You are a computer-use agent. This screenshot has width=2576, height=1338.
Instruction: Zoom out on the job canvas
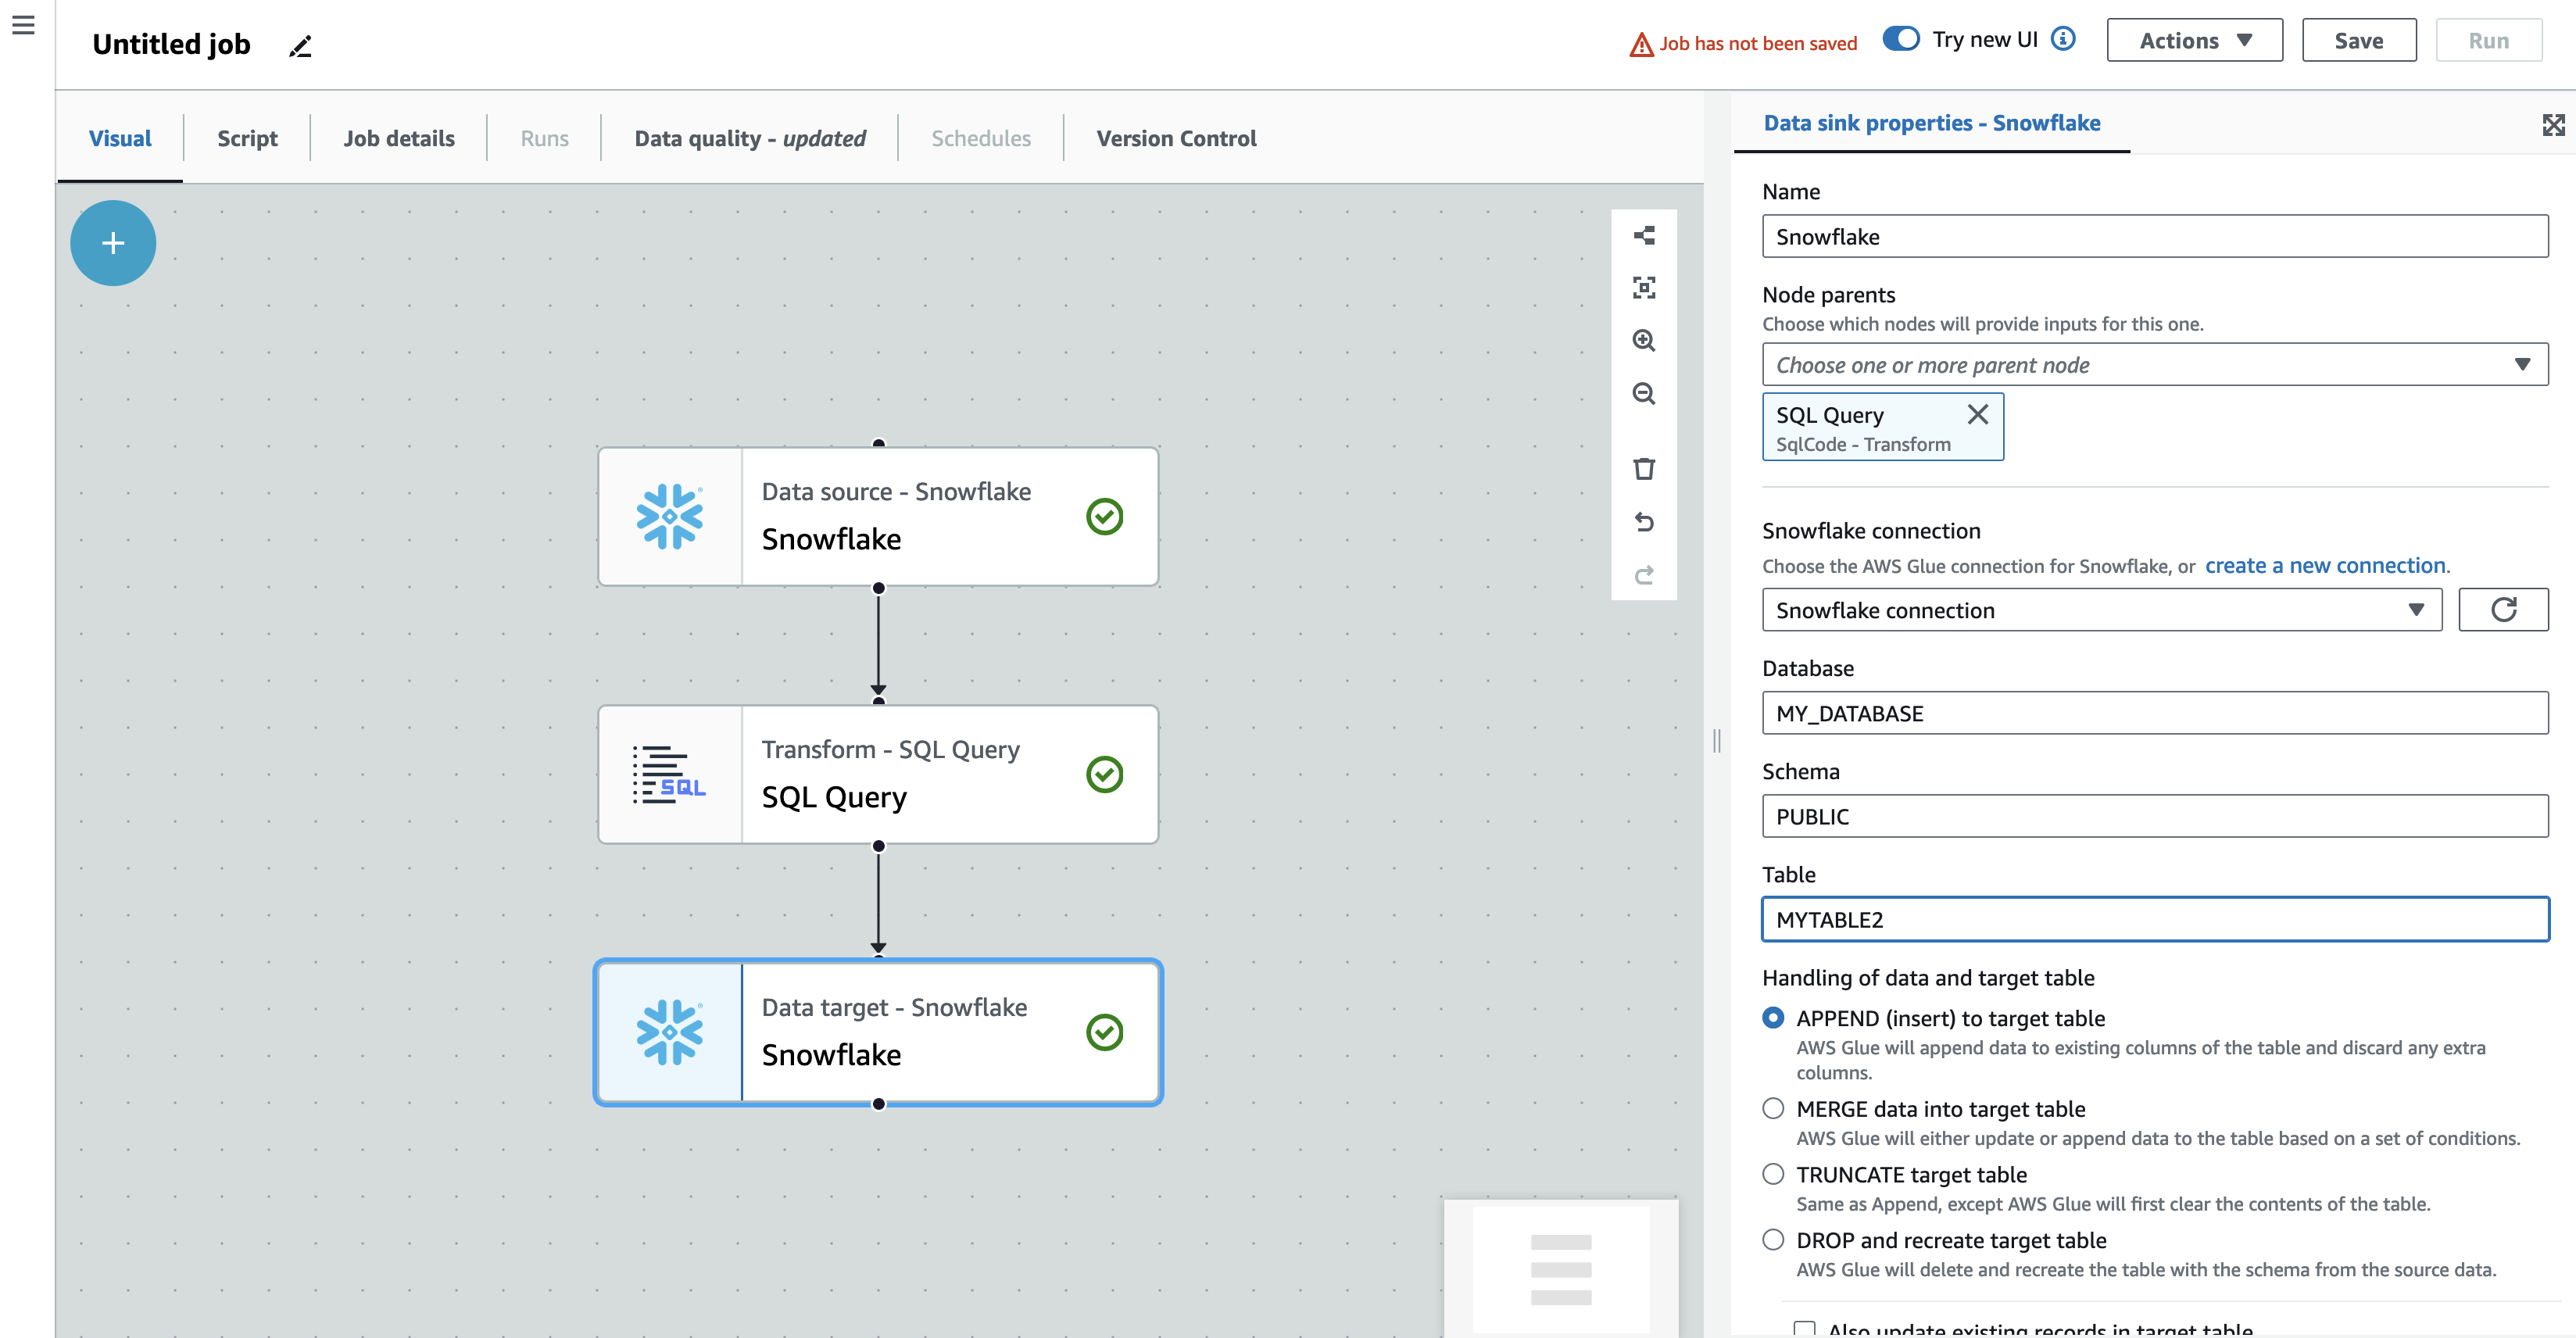click(1644, 394)
